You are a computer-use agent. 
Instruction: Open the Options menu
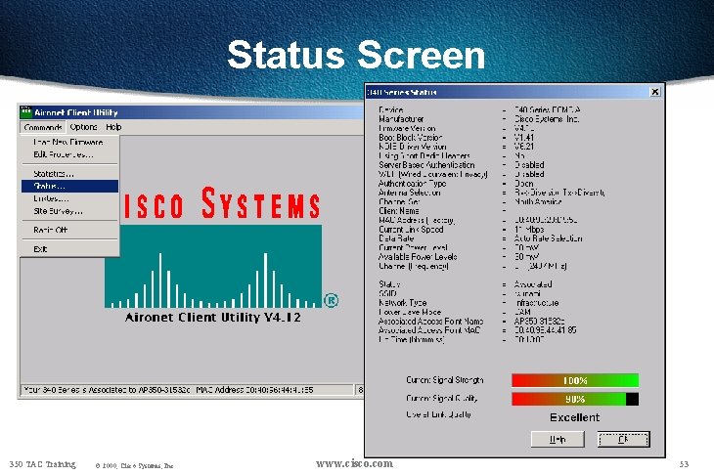point(83,127)
